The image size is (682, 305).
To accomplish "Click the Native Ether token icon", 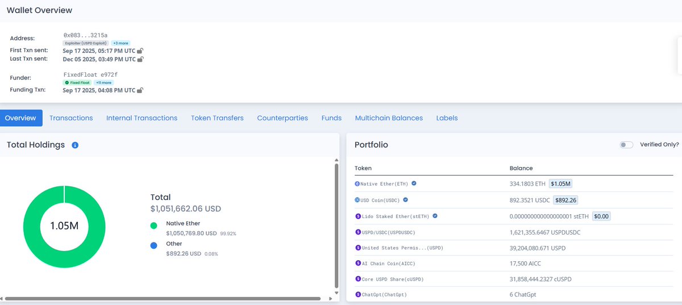I will pos(357,183).
